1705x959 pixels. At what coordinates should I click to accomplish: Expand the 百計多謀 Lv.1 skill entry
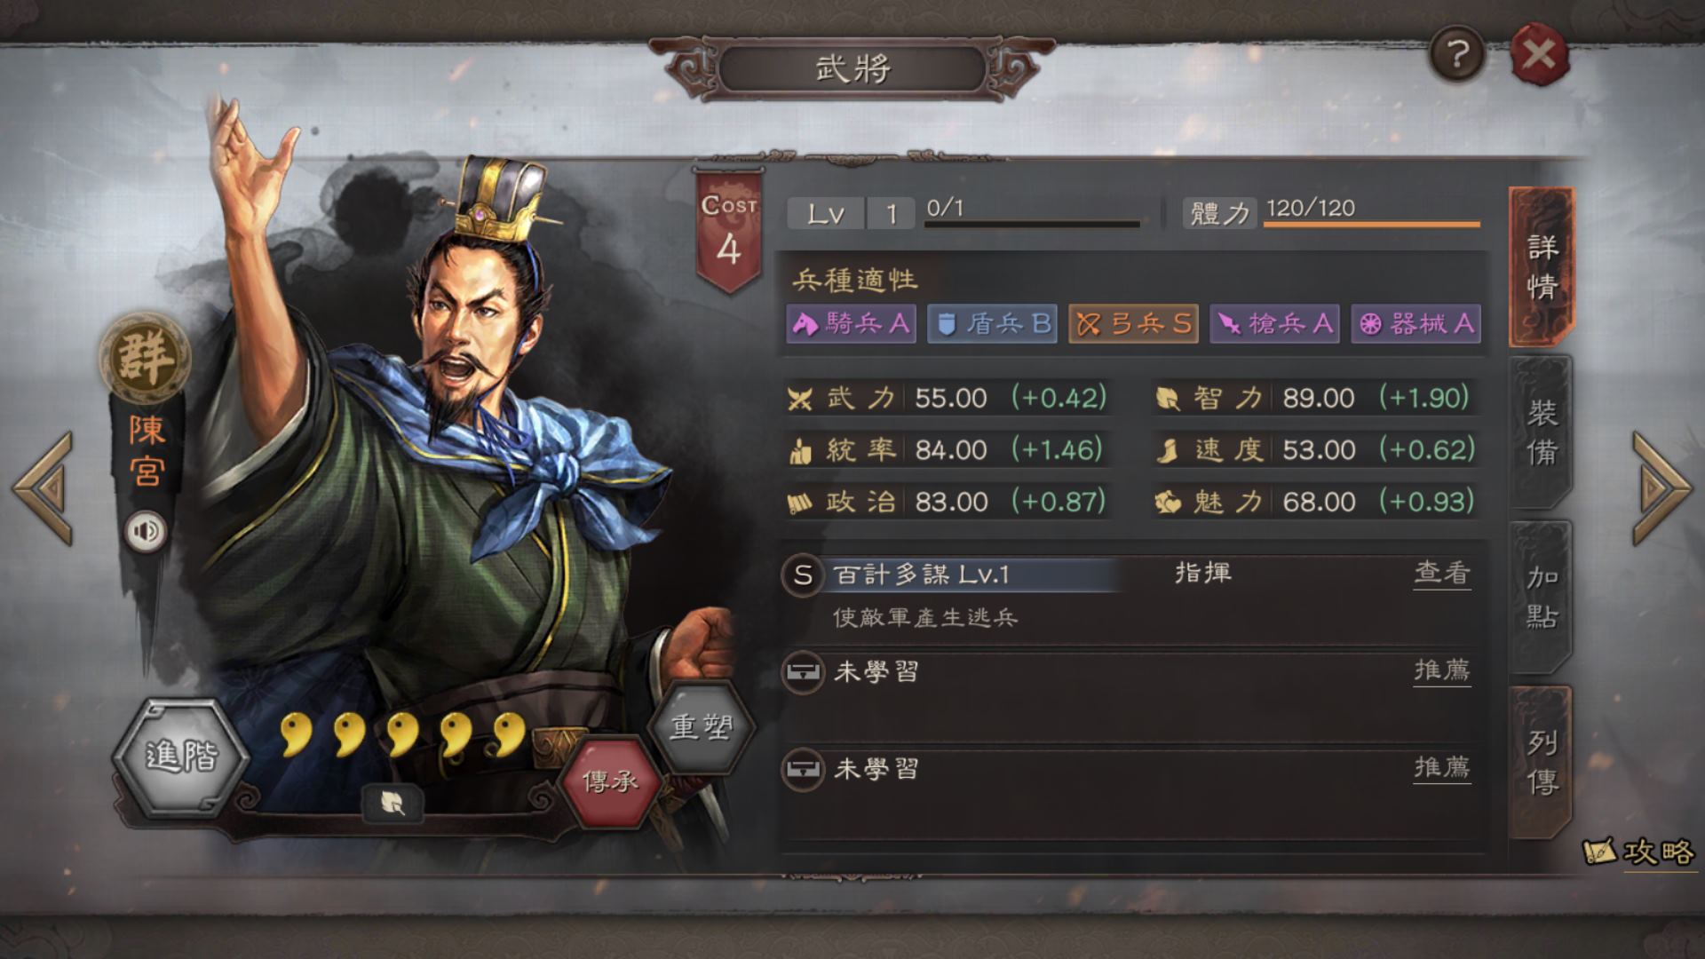click(1133, 597)
